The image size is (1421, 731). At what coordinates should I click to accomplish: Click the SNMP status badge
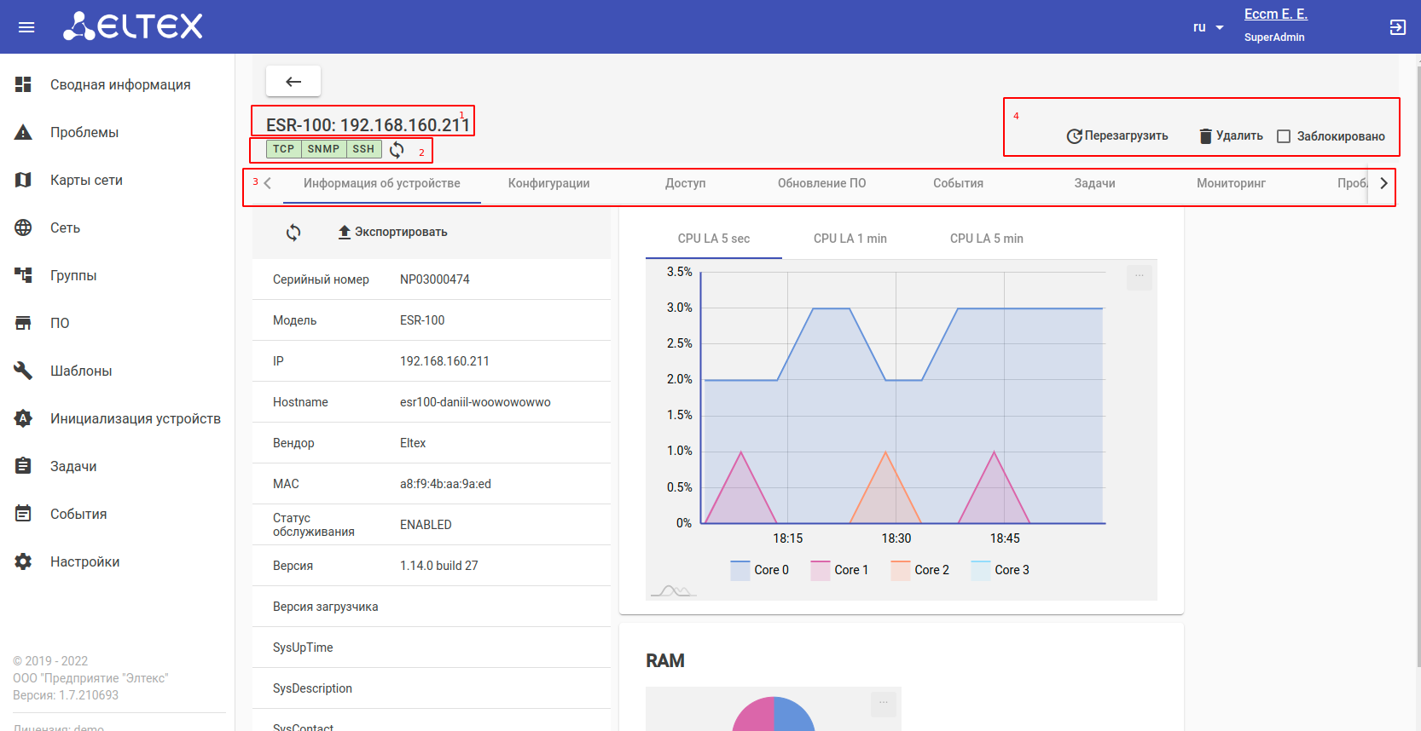[324, 149]
